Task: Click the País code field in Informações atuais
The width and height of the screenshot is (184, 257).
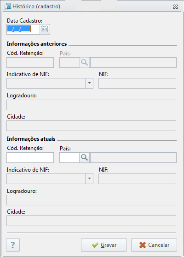Action: pyautogui.click(x=69, y=157)
